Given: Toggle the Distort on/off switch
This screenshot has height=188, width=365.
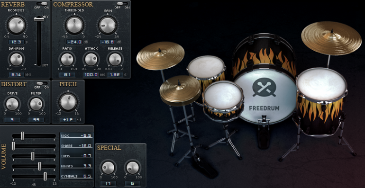Looking at the screenshot, I should click(42, 83).
